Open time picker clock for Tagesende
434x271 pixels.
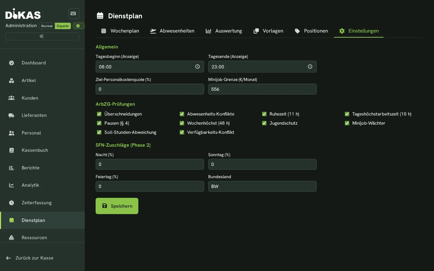[310, 67]
